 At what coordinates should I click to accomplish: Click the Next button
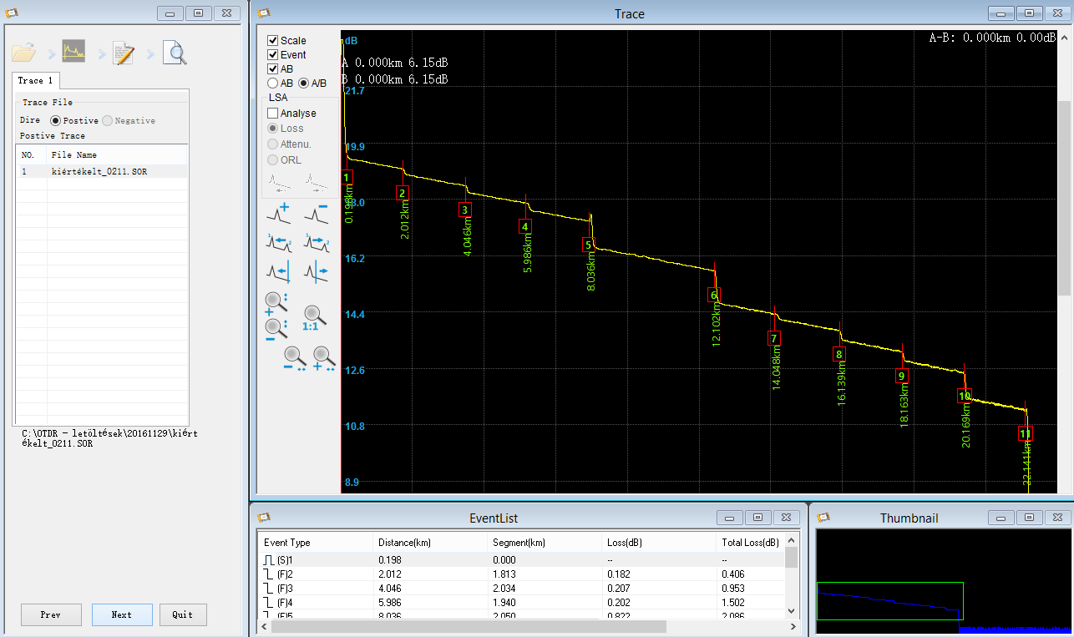[122, 614]
